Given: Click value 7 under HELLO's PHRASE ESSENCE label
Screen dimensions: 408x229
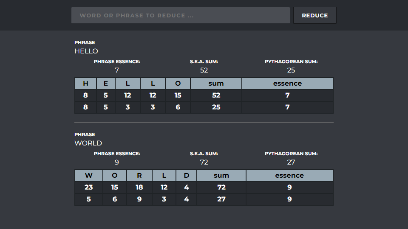Looking at the screenshot, I should pyautogui.click(x=117, y=70).
